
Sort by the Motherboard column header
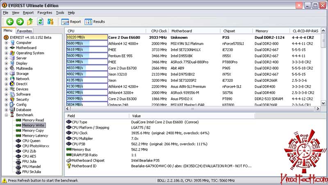click(194, 31)
